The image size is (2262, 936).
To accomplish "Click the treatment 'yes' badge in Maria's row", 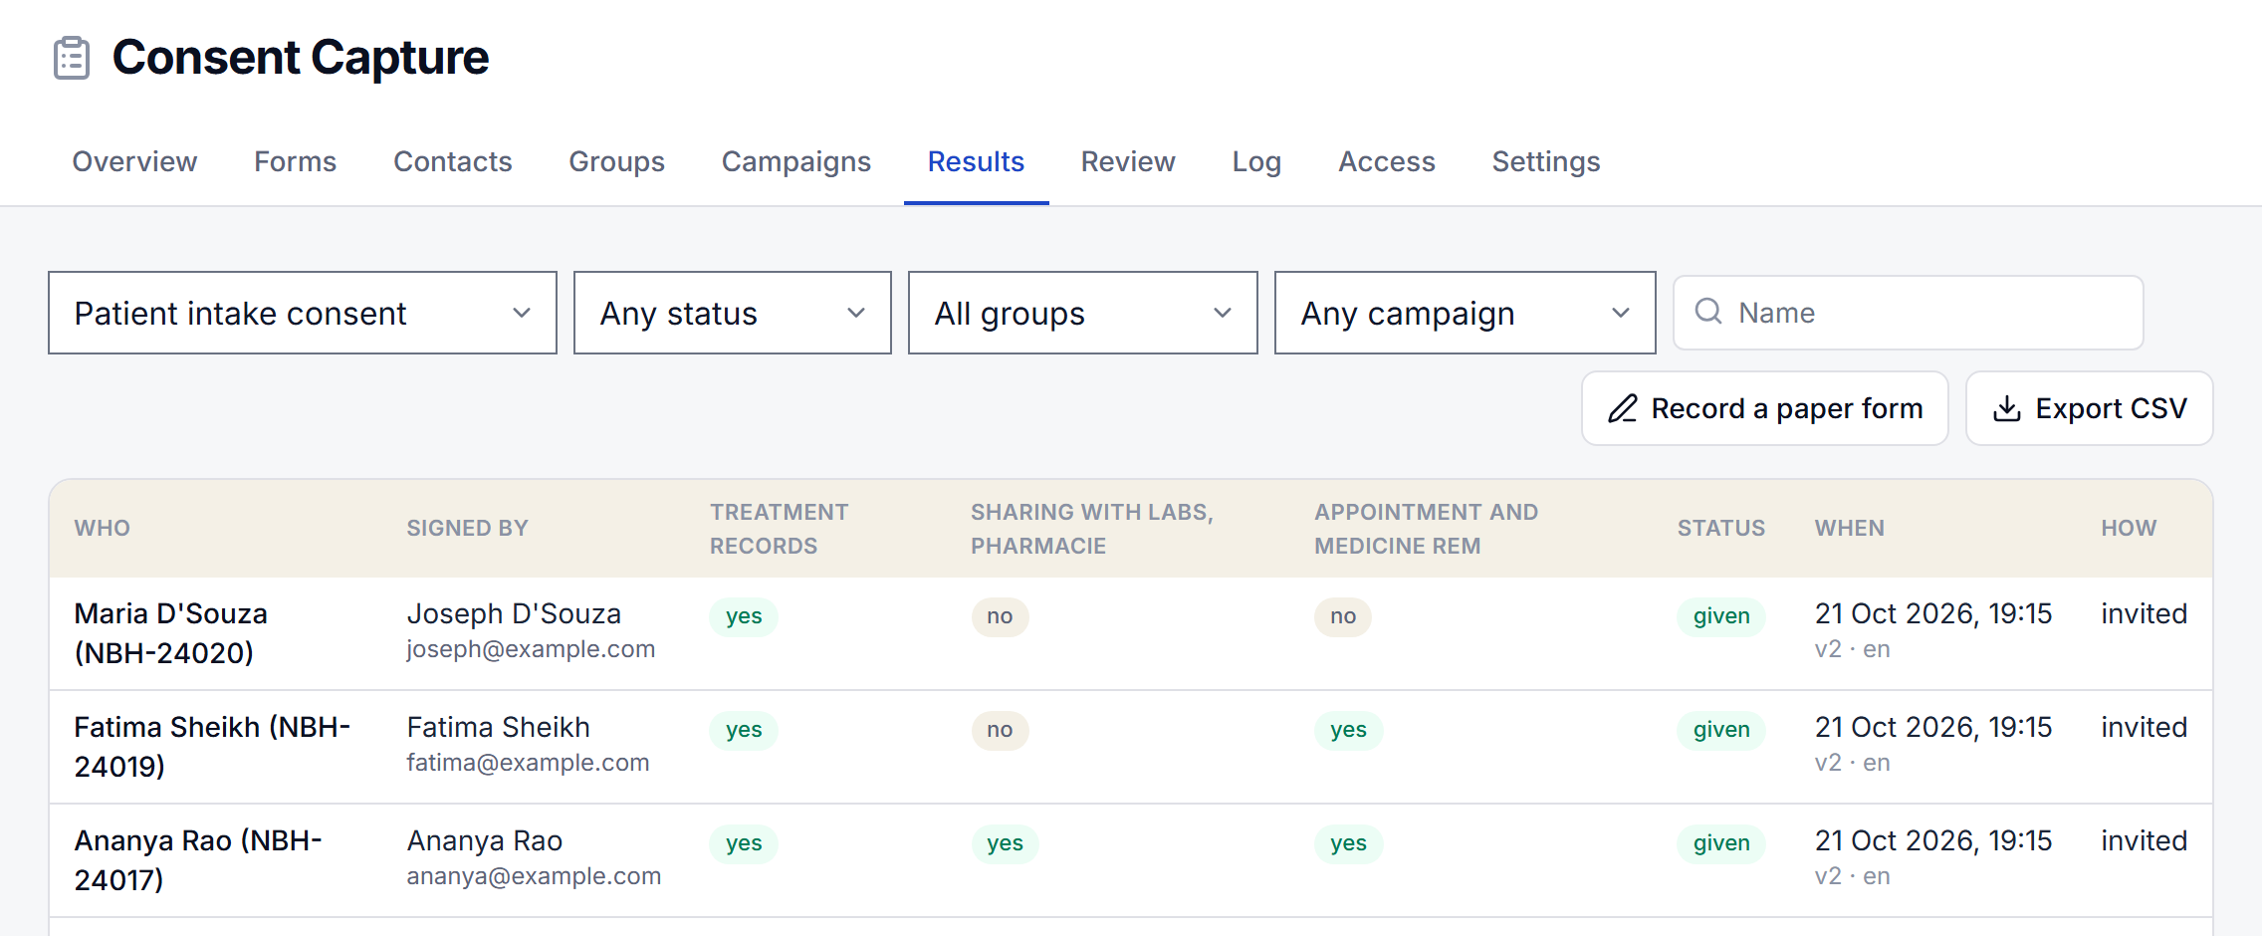I will 744,616.
